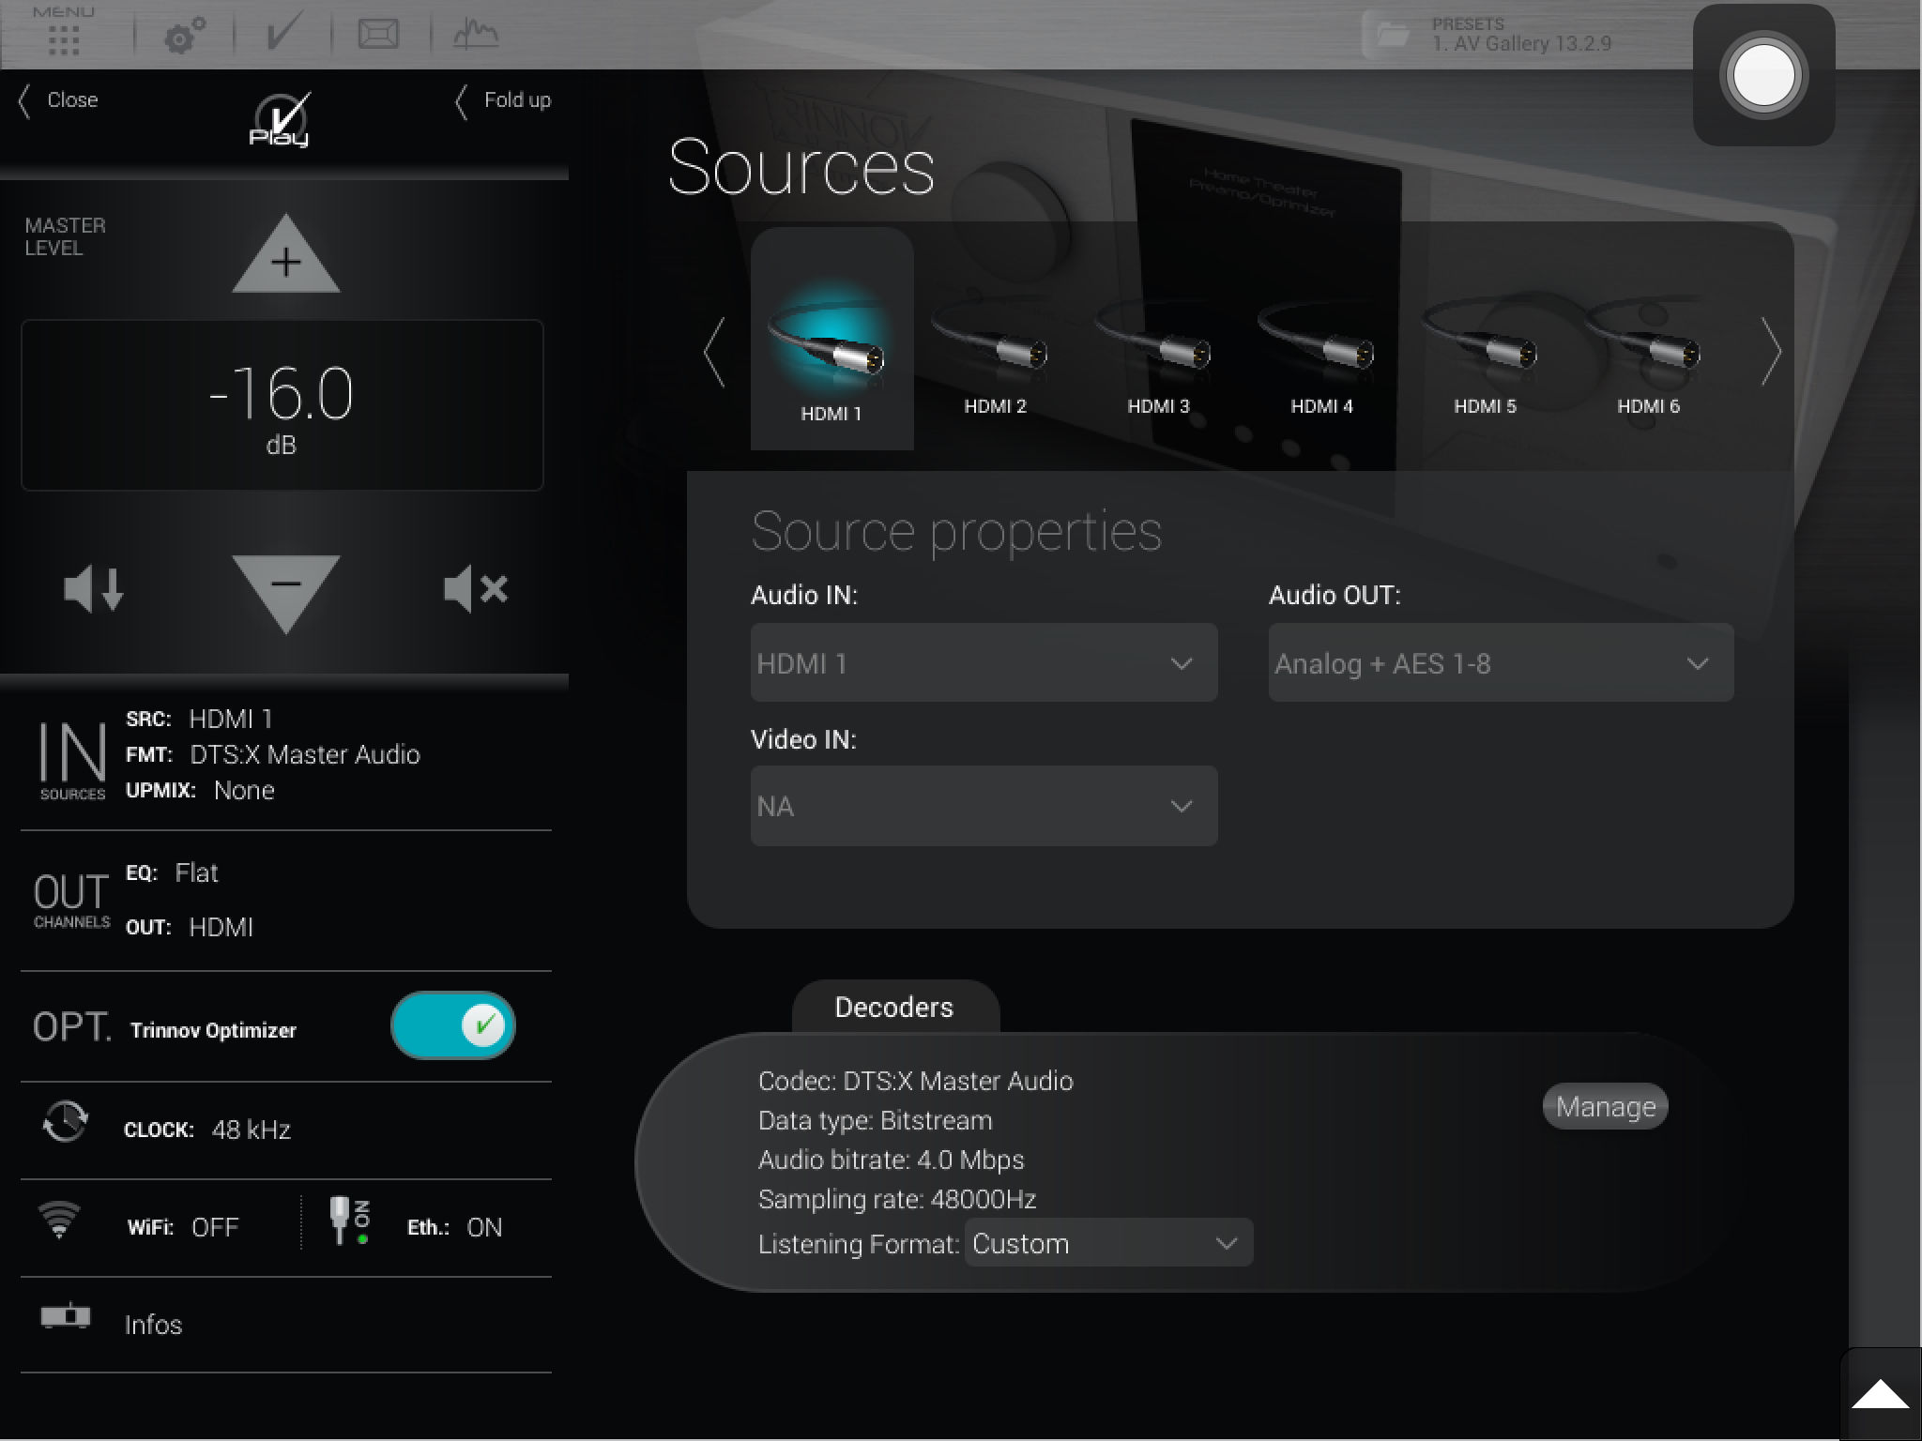Click the Data type: Bitstream line
The image size is (1922, 1441).
pos(875,1120)
